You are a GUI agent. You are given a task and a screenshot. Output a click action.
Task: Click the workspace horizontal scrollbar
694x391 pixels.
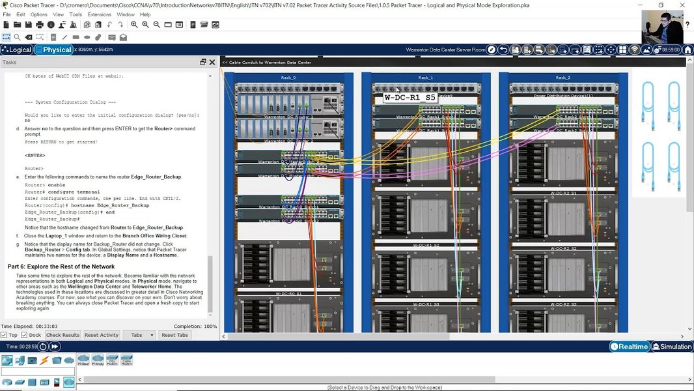coord(339,336)
